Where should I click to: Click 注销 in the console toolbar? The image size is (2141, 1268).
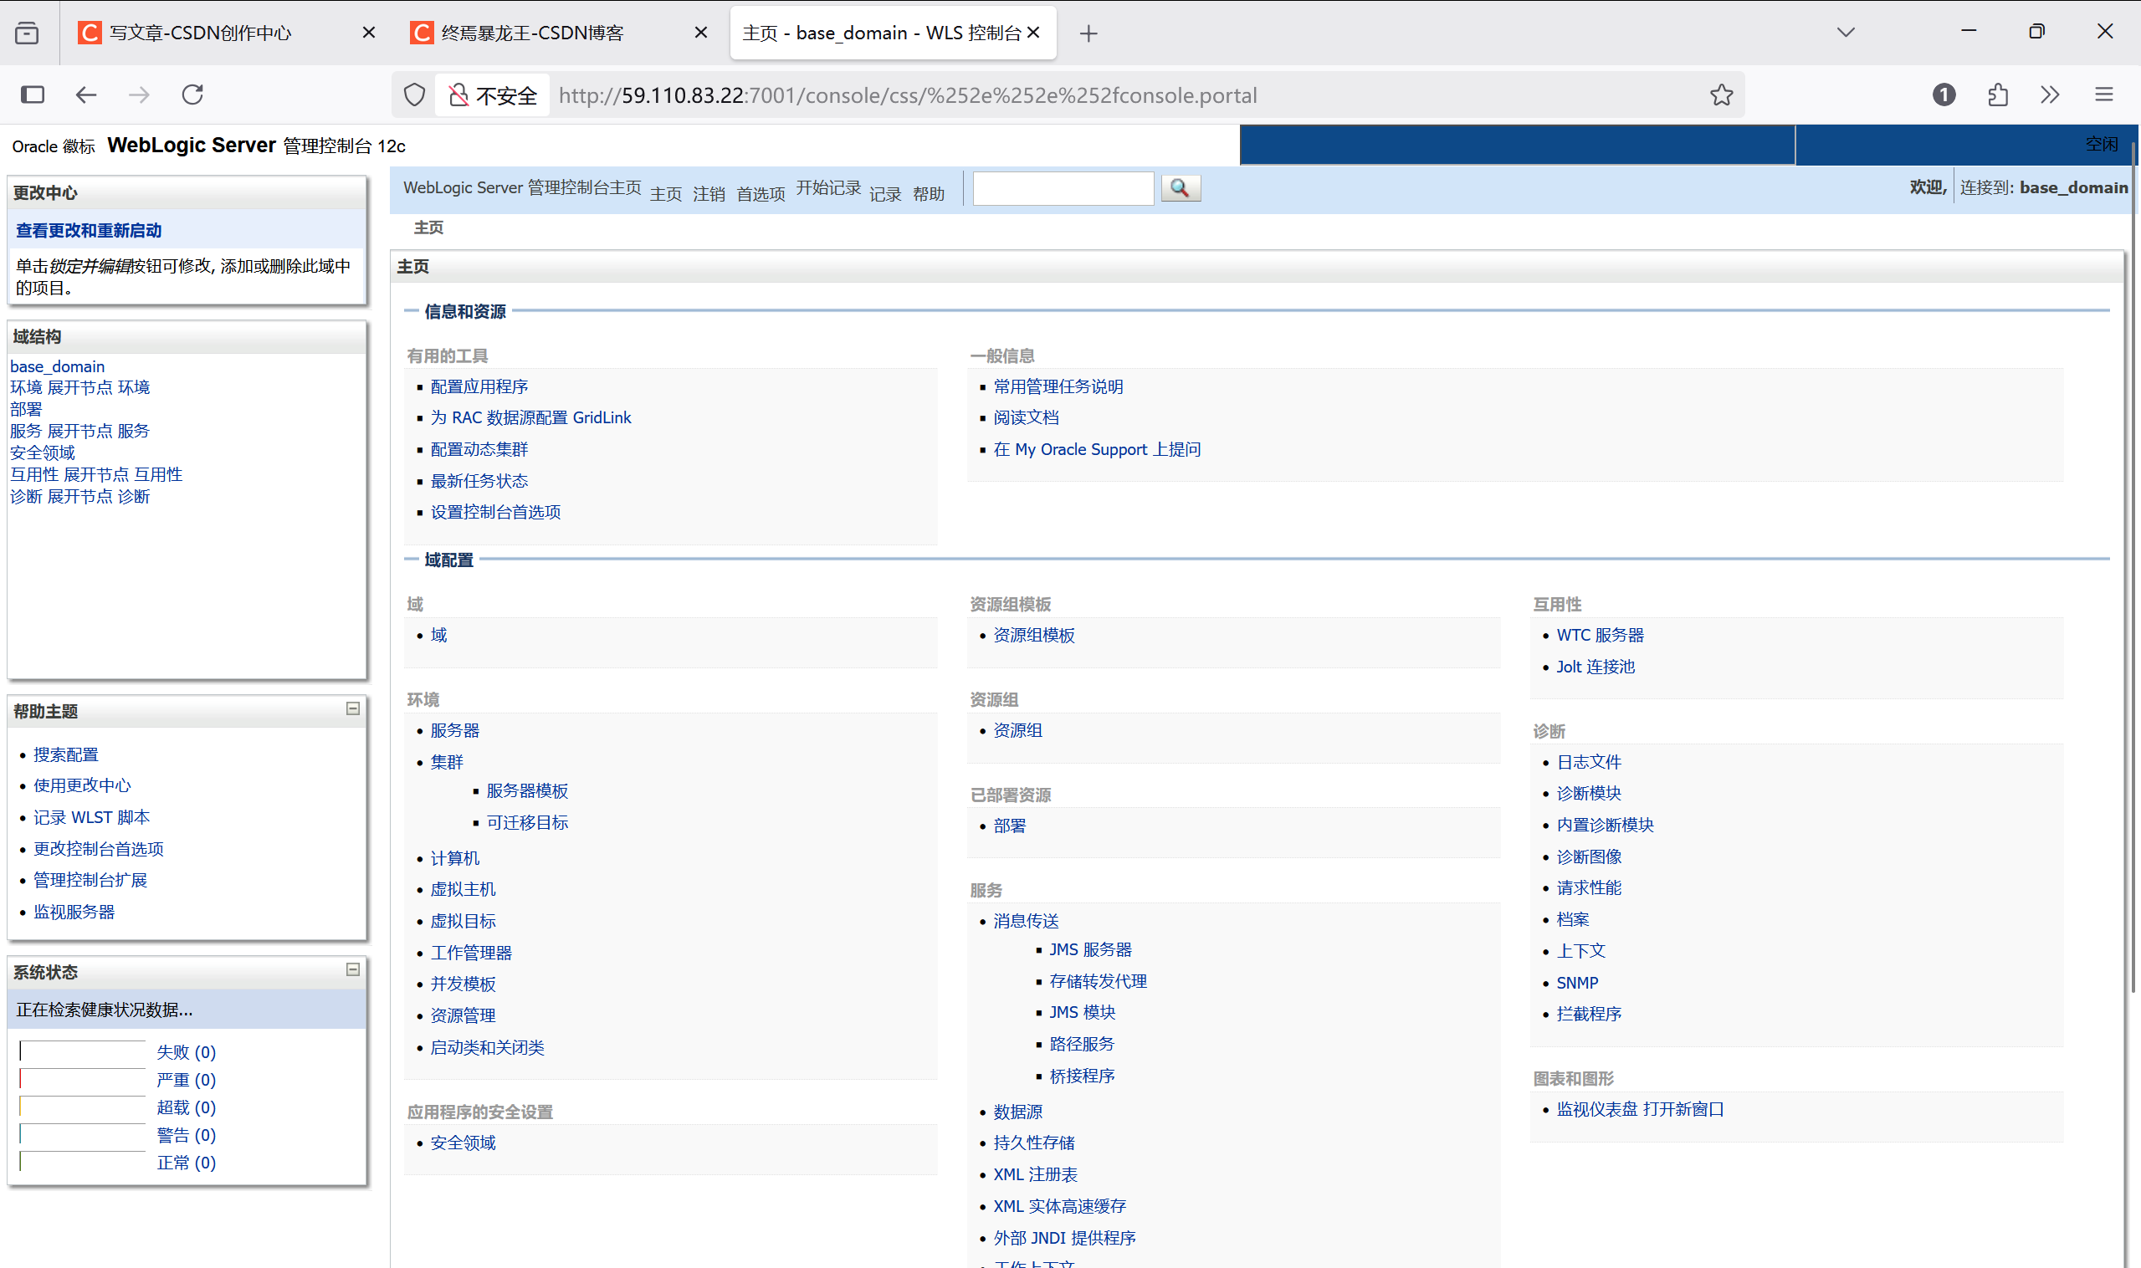coord(709,194)
